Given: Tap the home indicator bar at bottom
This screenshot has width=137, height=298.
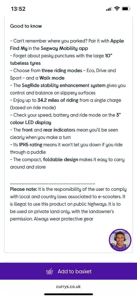Looking at the screenshot, I should coord(68,294).
